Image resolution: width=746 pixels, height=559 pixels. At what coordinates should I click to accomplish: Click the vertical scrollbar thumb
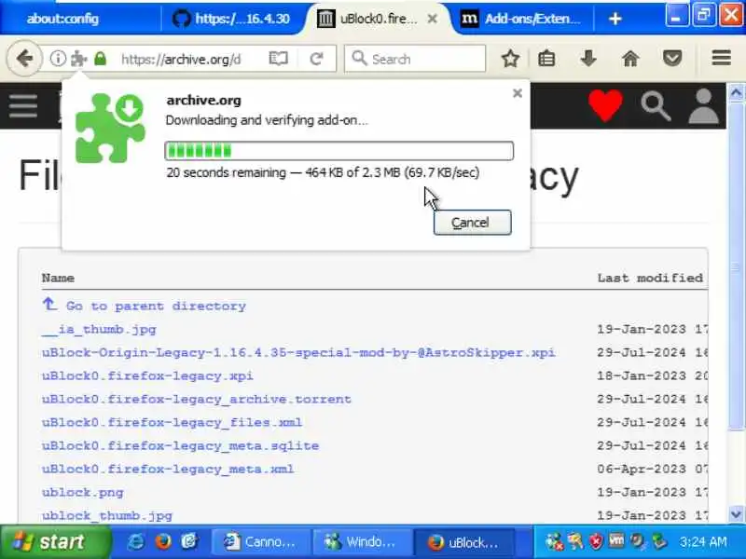736,266
